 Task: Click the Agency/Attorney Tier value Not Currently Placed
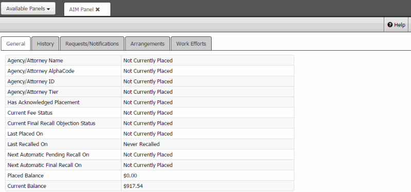point(148,92)
